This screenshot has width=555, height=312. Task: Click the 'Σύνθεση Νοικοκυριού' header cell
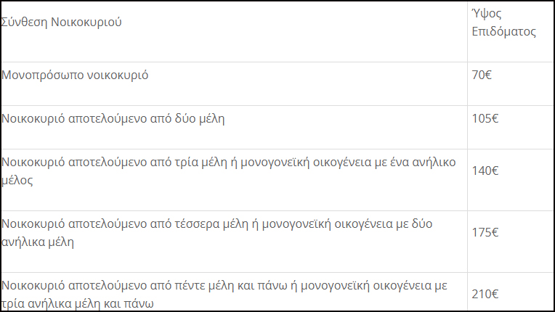coord(234,31)
